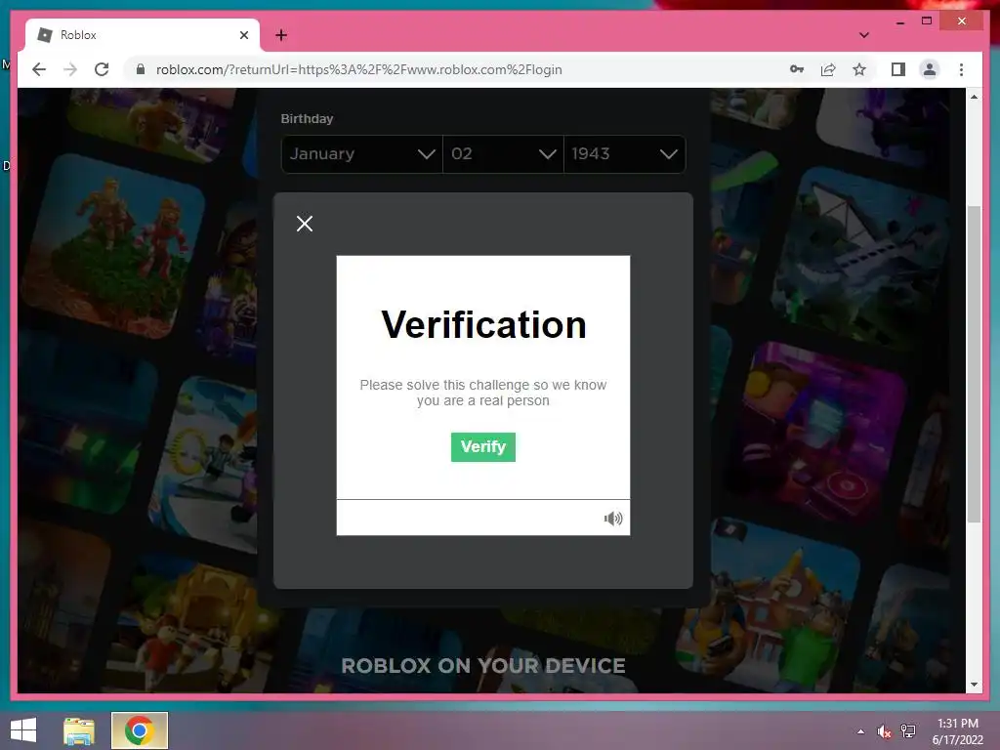Show hidden system tray icons

(x=861, y=731)
